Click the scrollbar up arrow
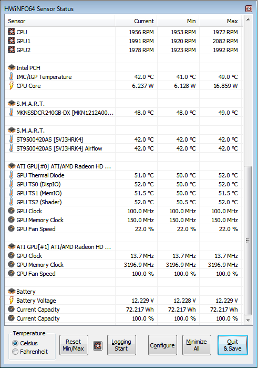Image resolution: width=258 pixels, height=369 pixels. click(248, 19)
